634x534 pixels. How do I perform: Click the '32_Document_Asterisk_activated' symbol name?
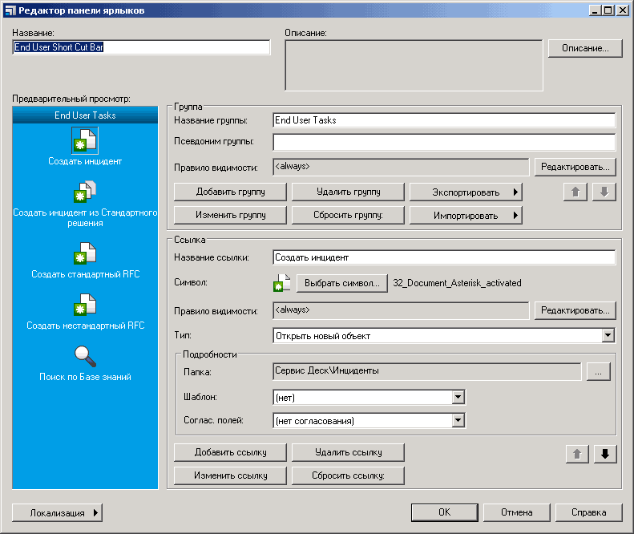coord(457,283)
